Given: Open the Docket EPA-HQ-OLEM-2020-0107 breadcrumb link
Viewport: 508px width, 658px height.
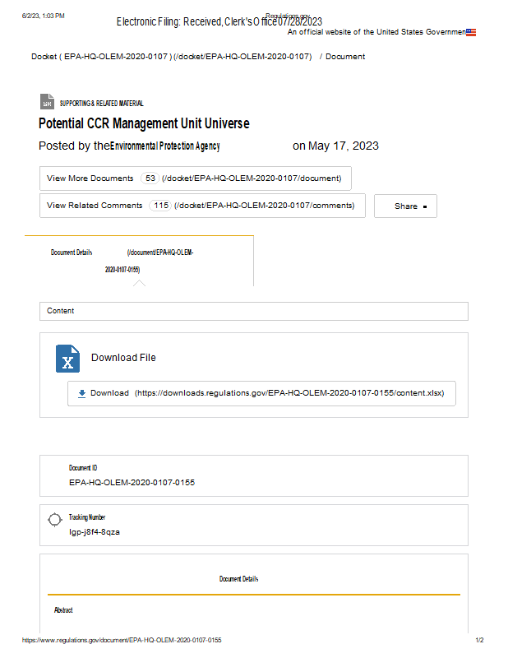Looking at the screenshot, I should click(171, 57).
